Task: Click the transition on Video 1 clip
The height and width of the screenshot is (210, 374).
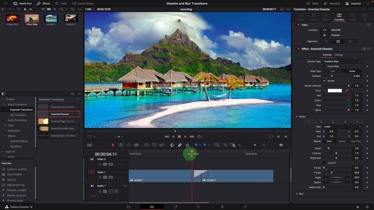Action: tap(200, 174)
